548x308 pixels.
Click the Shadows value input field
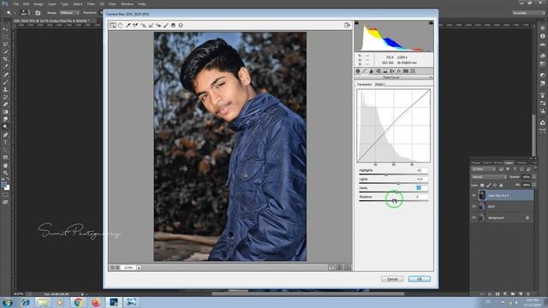click(420, 197)
